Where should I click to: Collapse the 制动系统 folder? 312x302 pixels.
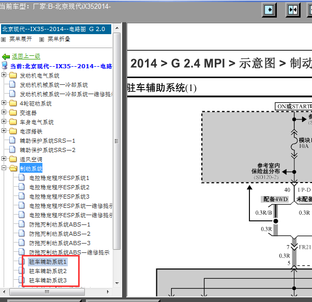[x=4, y=168]
